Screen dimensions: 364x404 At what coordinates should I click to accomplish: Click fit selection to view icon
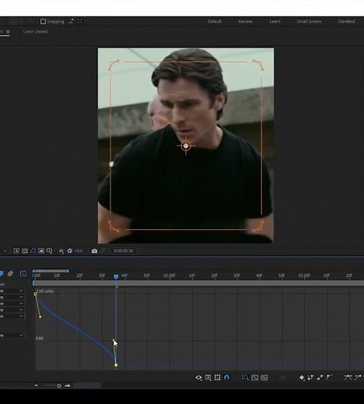click(x=254, y=378)
